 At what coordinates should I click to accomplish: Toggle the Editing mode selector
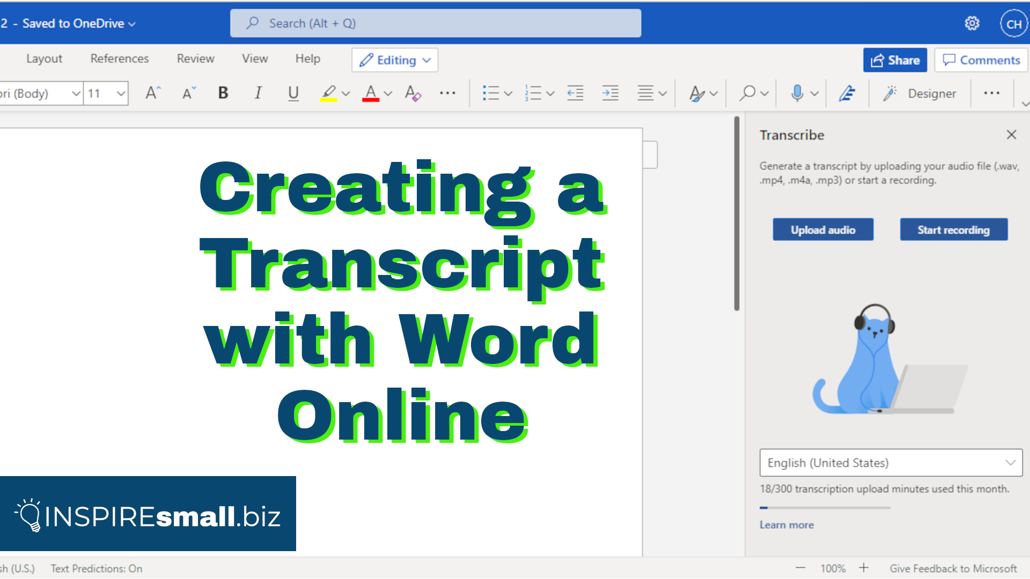(395, 60)
